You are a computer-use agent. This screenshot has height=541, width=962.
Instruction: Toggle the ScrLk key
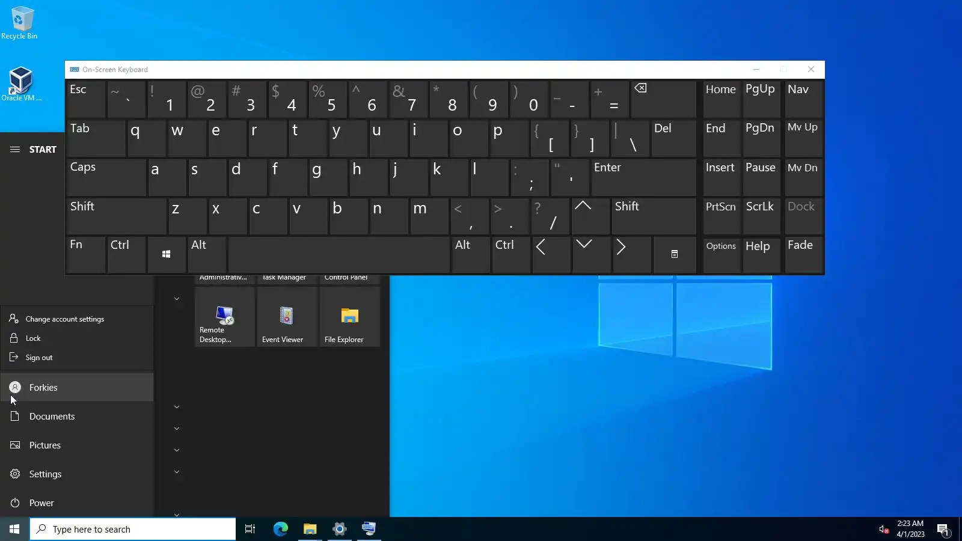pyautogui.click(x=761, y=216)
